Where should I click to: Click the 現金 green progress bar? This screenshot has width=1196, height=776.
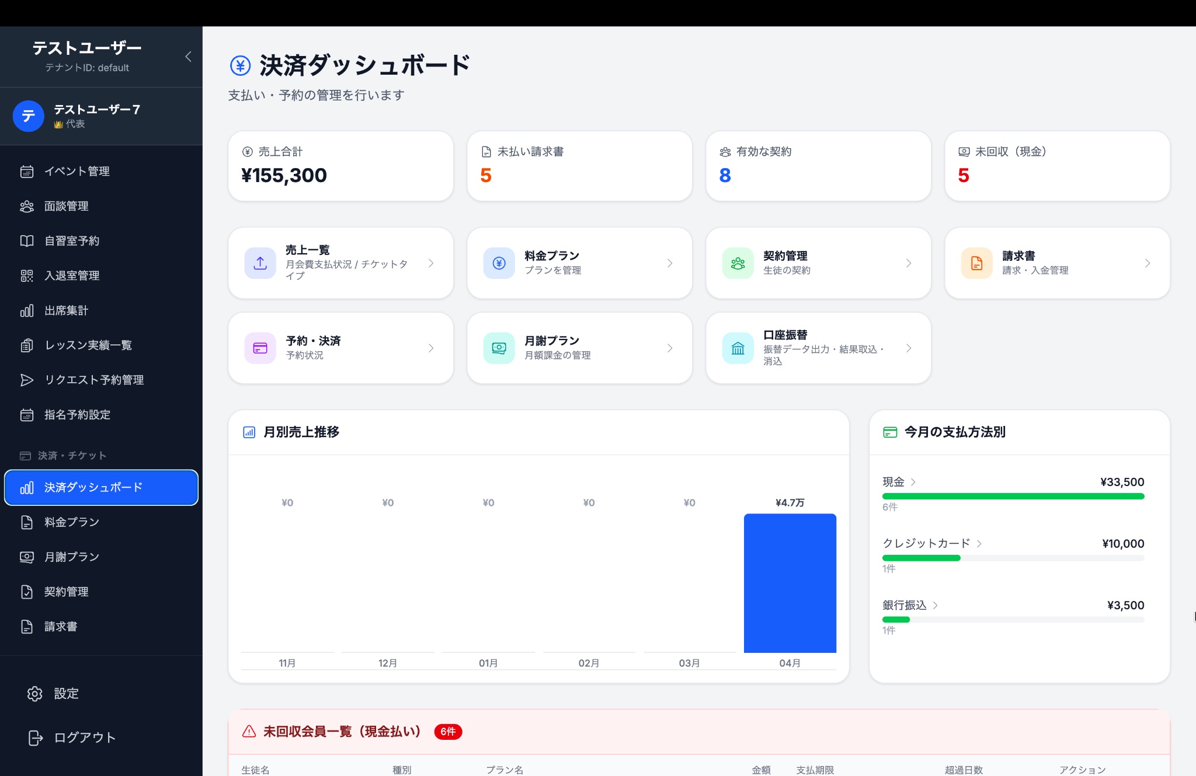click(x=1014, y=496)
